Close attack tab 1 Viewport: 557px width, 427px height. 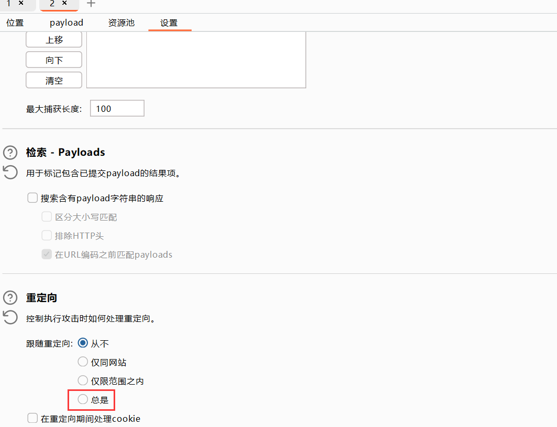tap(21, 3)
